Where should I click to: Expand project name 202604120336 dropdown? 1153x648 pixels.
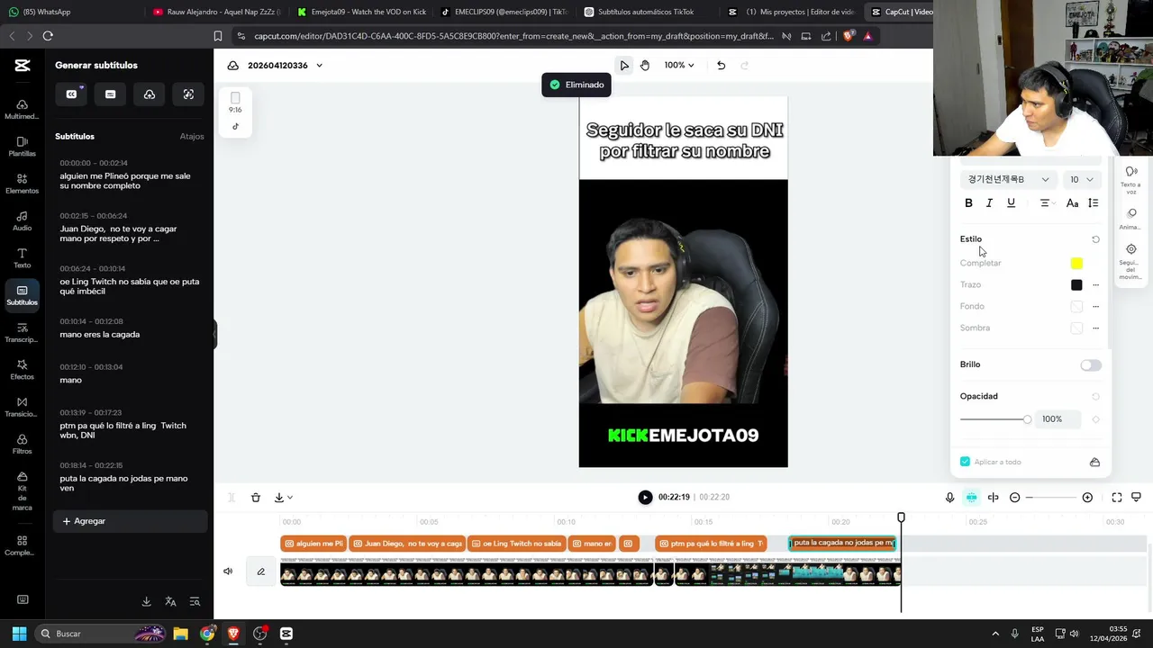click(319, 65)
